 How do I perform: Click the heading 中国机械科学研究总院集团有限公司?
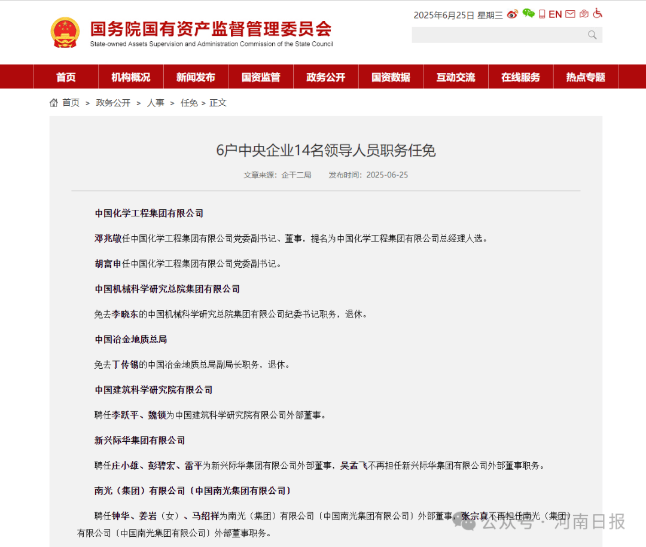pyautogui.click(x=167, y=289)
